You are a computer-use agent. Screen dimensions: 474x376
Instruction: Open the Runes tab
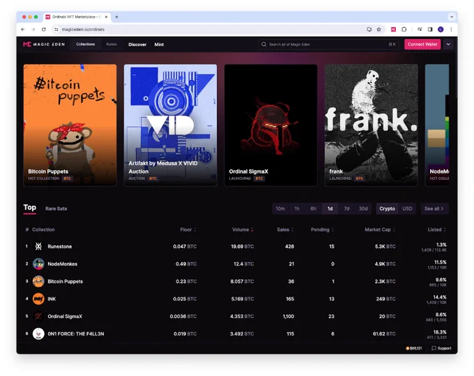[x=112, y=45]
